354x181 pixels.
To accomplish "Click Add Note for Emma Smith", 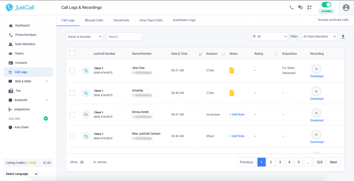I will pyautogui.click(x=237, y=114).
